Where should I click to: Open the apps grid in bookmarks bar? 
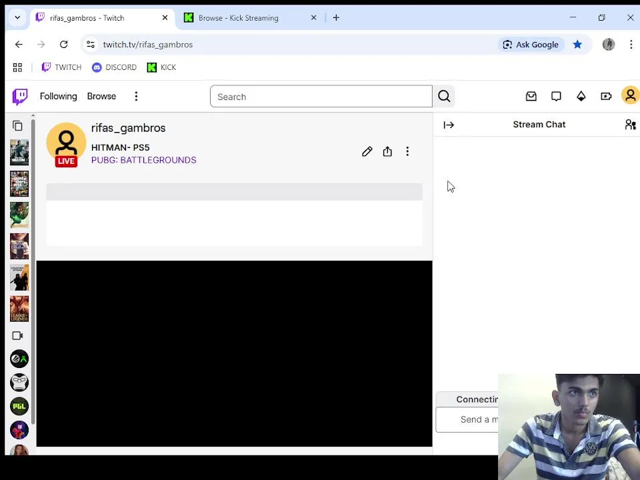17,67
